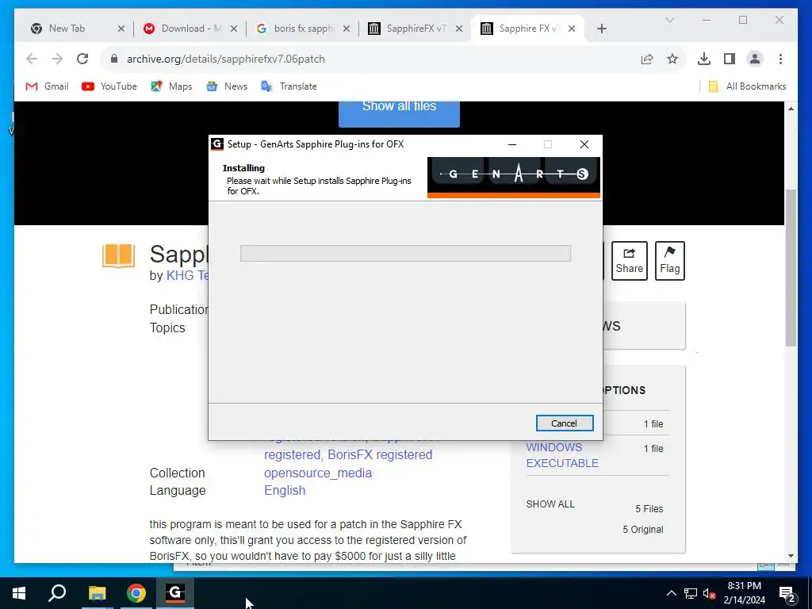Download WINDOWS EXECUTABLE option

562,455
